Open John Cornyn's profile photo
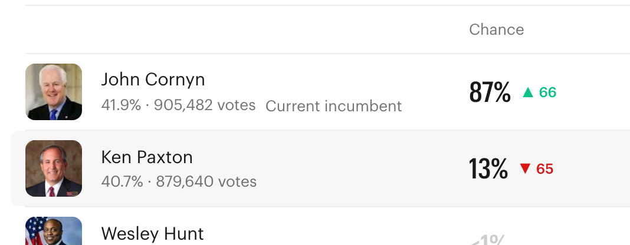 click(x=54, y=92)
